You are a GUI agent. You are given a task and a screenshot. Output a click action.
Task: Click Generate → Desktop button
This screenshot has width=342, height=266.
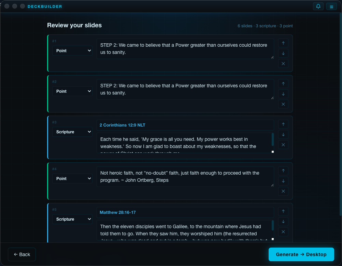(301, 254)
